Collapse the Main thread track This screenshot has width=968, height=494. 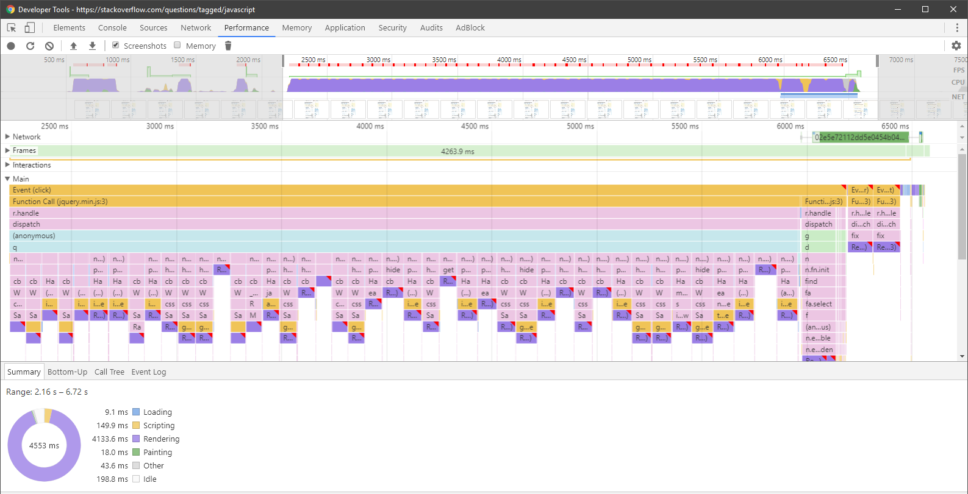pyautogui.click(x=8, y=178)
